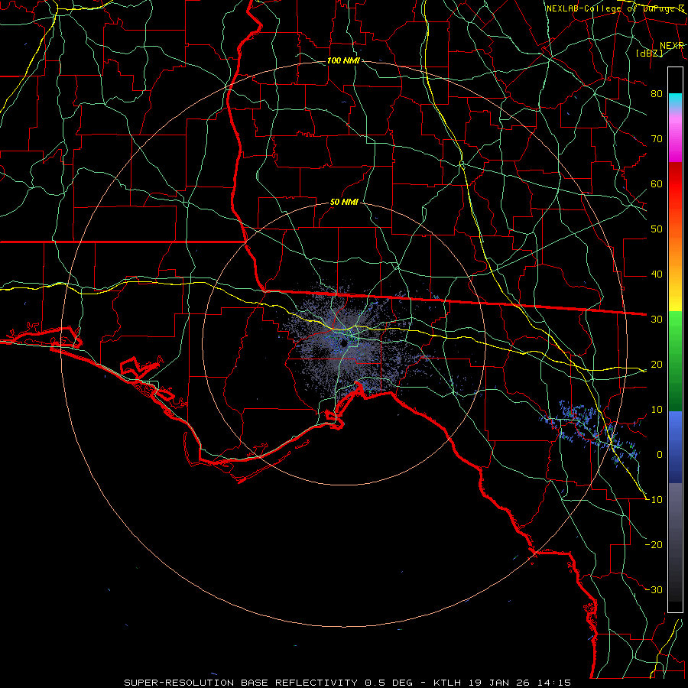Click the 19 JAN 26 date in caption
The width and height of the screenshot is (688, 688).
click(x=501, y=683)
